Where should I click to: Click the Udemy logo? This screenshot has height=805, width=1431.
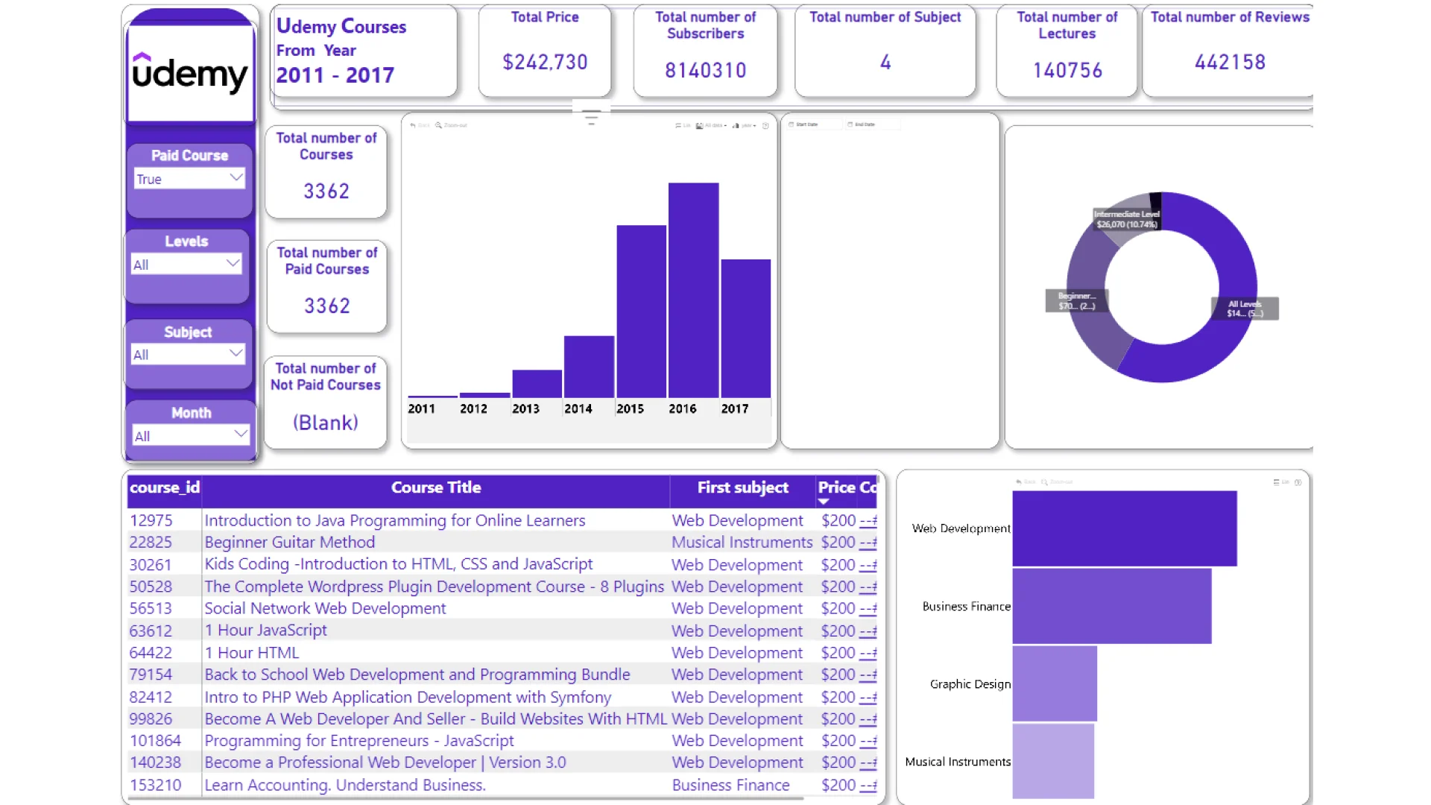pos(190,72)
